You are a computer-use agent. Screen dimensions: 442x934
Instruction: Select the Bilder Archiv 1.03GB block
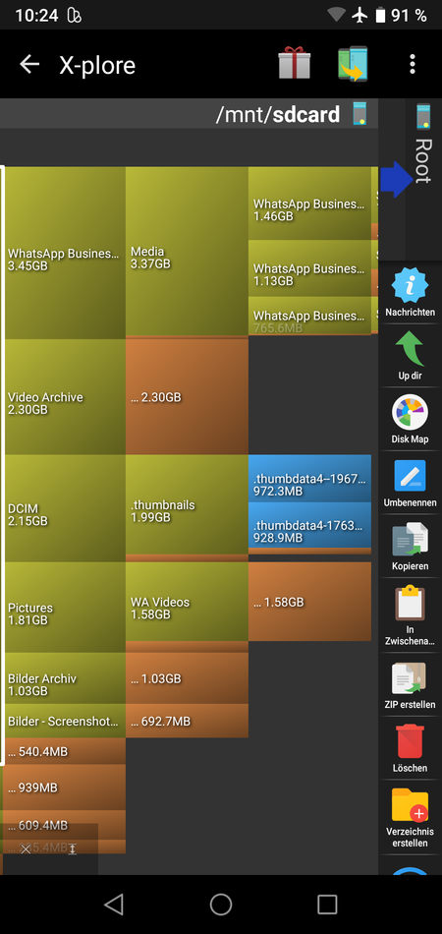65,677
